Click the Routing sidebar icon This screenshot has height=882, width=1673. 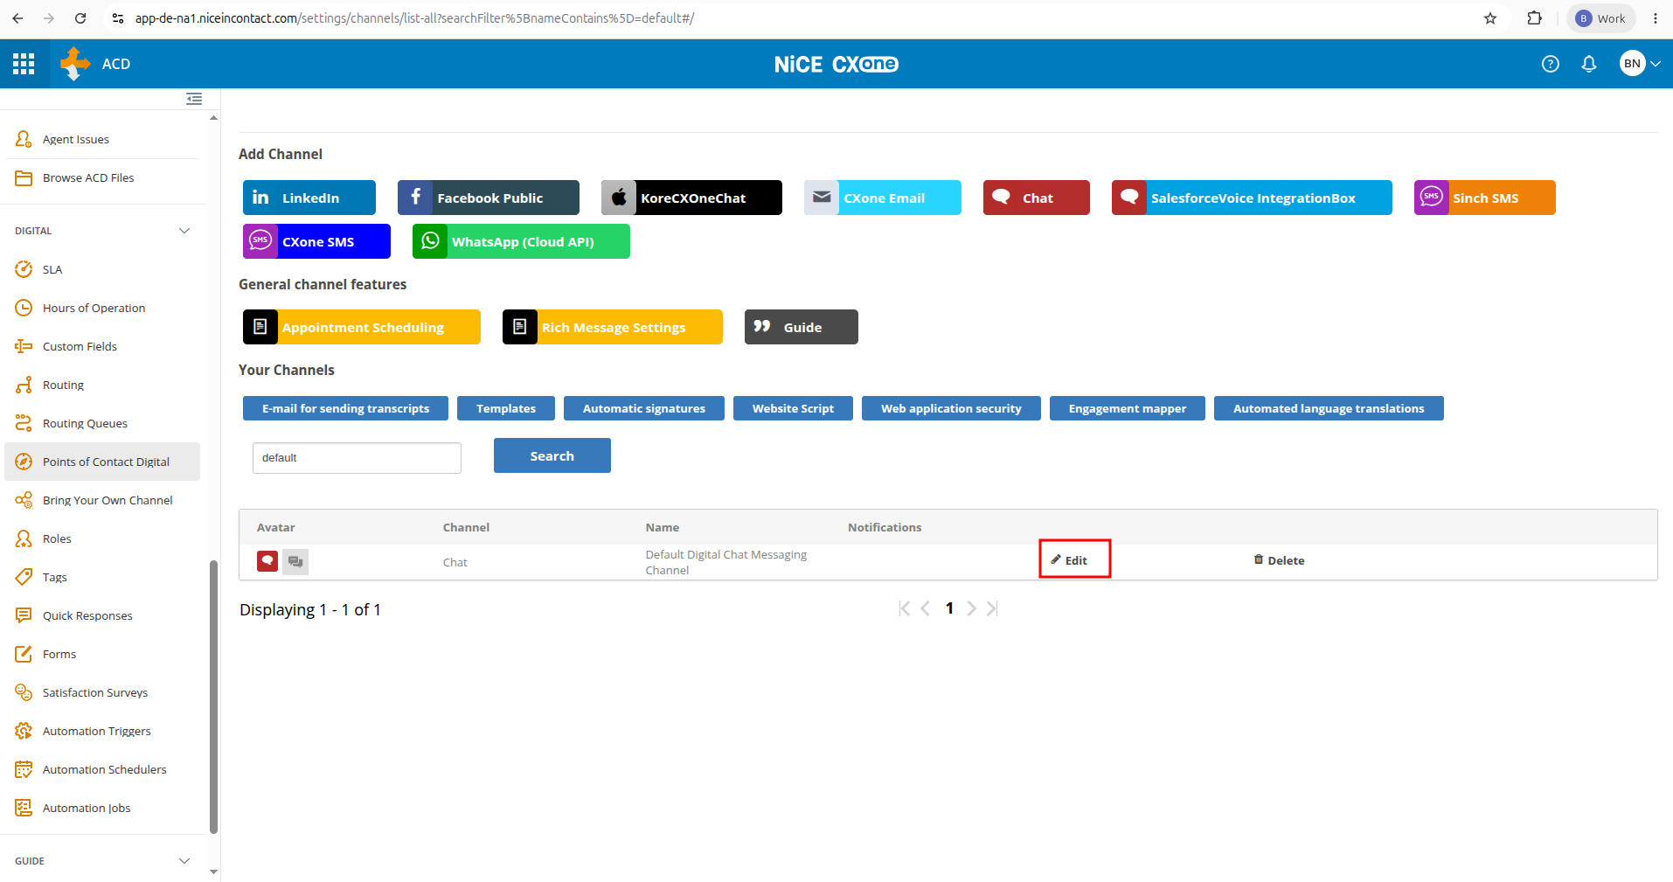[24, 385]
